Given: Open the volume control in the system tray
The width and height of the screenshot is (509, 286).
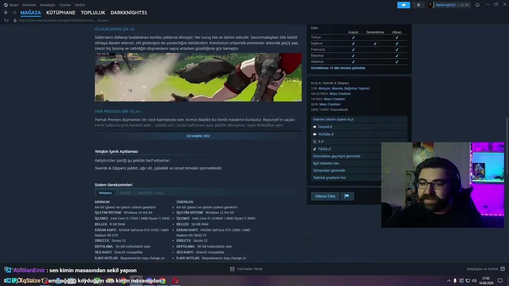Looking at the screenshot, I should coord(474,281).
